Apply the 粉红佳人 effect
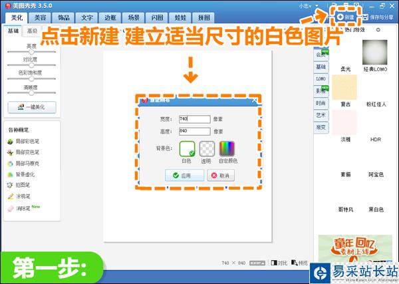Screen dimensions: 399x284 tap(376, 104)
